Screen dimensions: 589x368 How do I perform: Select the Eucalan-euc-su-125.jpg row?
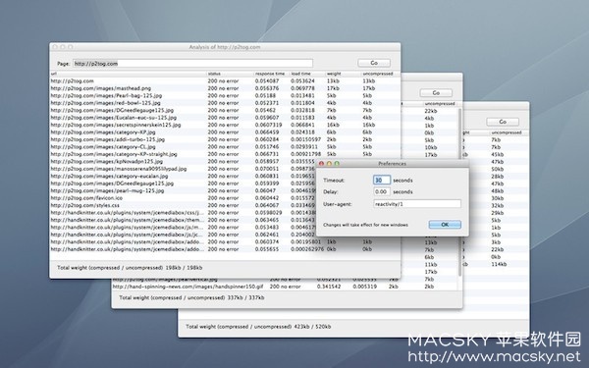(x=225, y=118)
